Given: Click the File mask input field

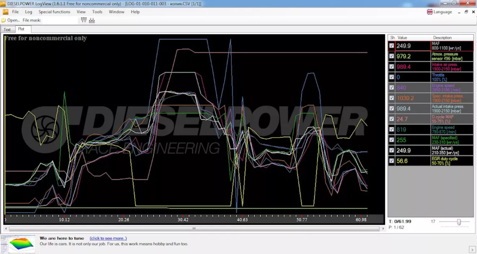Looking at the screenshot, I should (60, 20).
